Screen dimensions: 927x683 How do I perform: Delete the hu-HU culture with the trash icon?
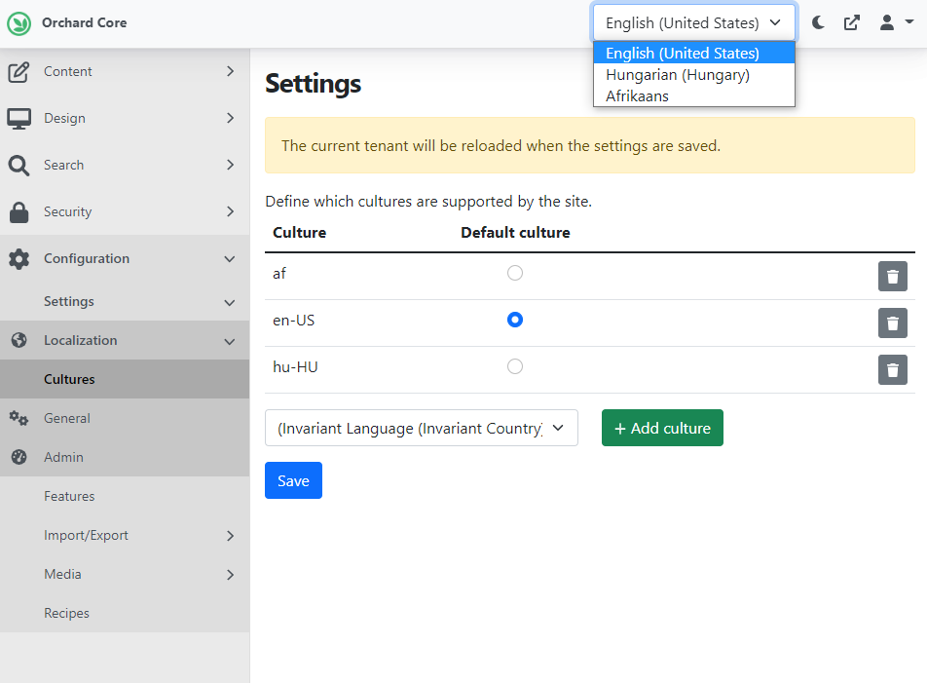(x=893, y=369)
